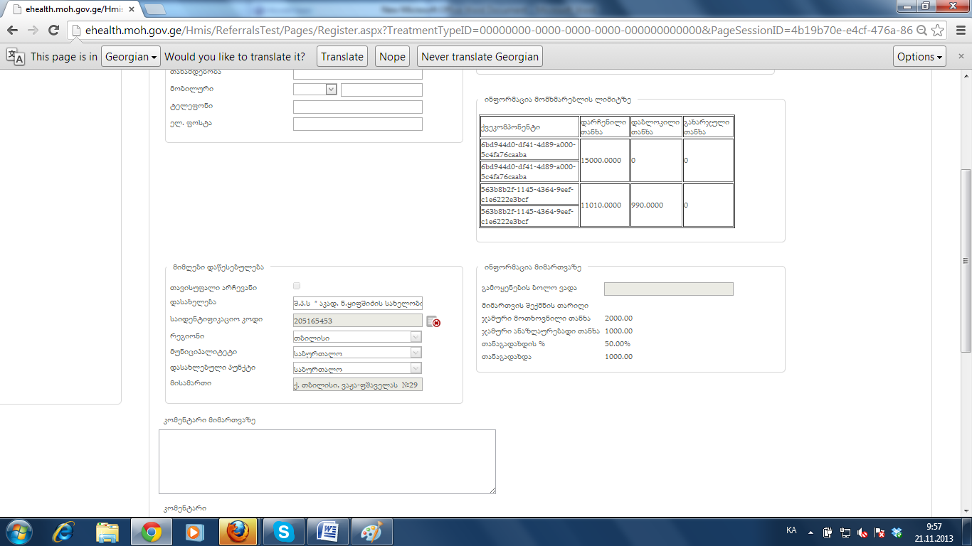Bookmark this page with the star icon

[x=938, y=31]
